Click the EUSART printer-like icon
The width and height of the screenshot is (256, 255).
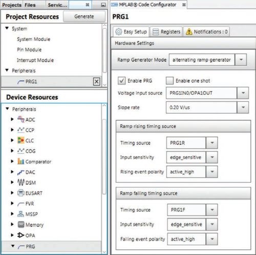(x=21, y=193)
